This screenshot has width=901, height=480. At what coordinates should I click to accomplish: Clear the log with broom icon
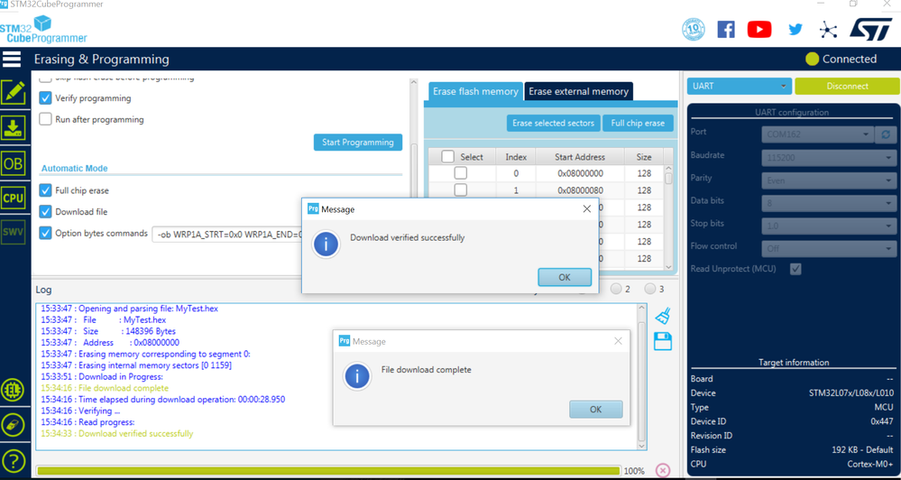click(663, 315)
